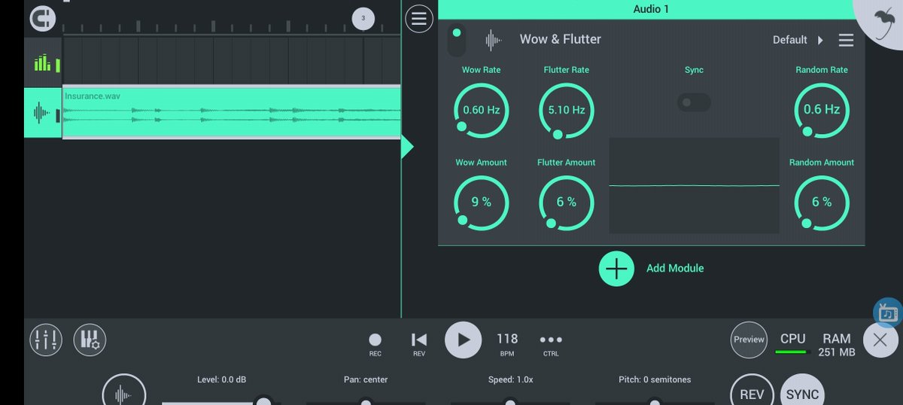Adjust the Random Amount knob
This screenshot has width=903, height=405.
point(822,202)
